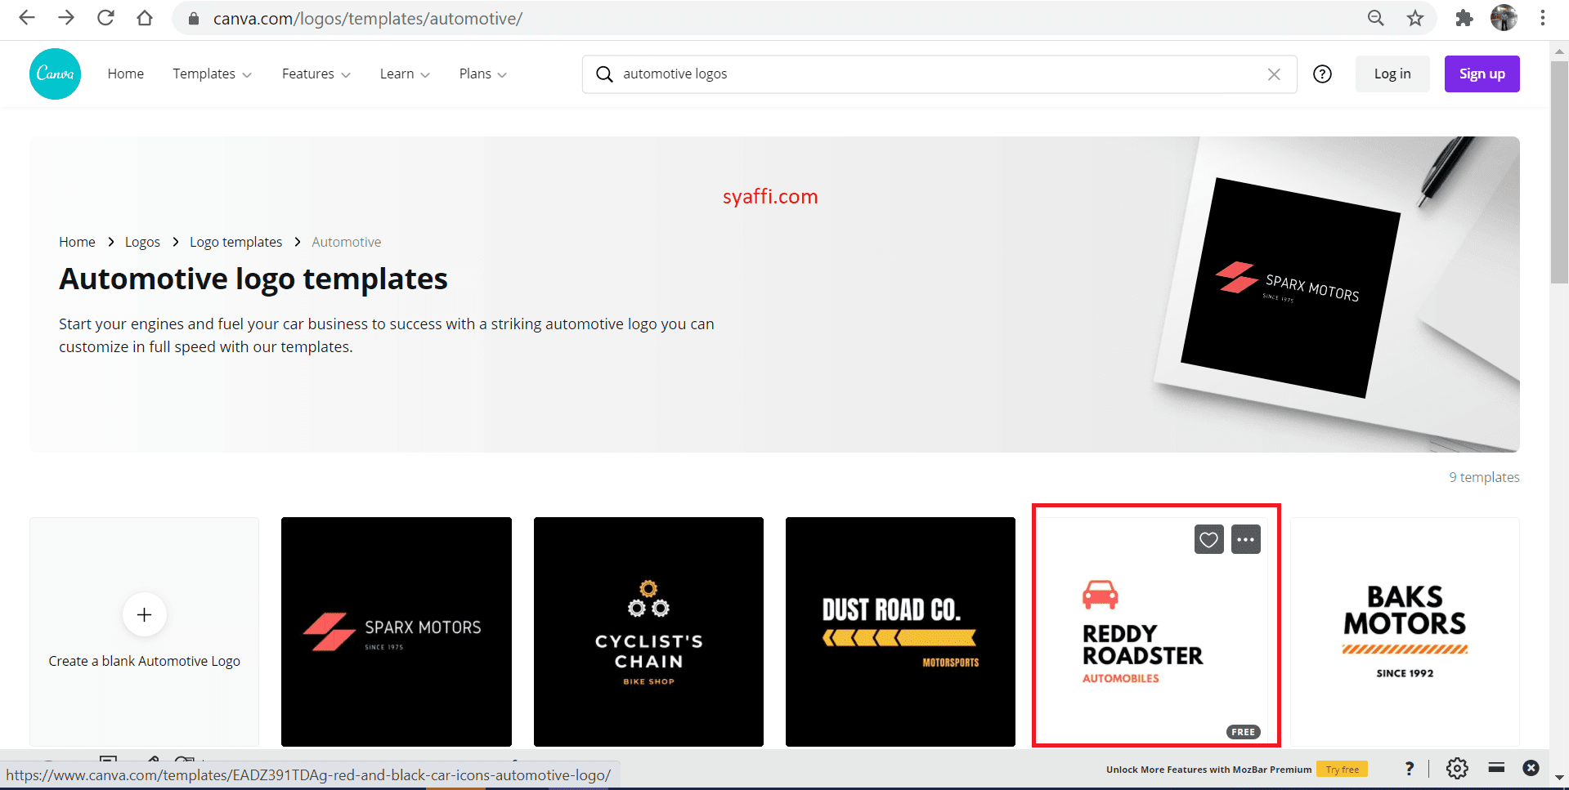The height and width of the screenshot is (790, 1569).
Task: Open the Learn dropdown
Action: click(x=403, y=74)
